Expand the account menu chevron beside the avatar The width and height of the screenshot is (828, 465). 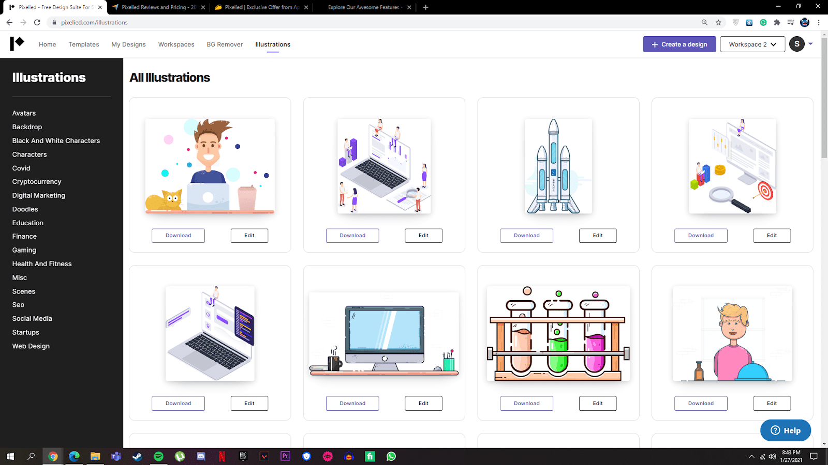tap(809, 44)
